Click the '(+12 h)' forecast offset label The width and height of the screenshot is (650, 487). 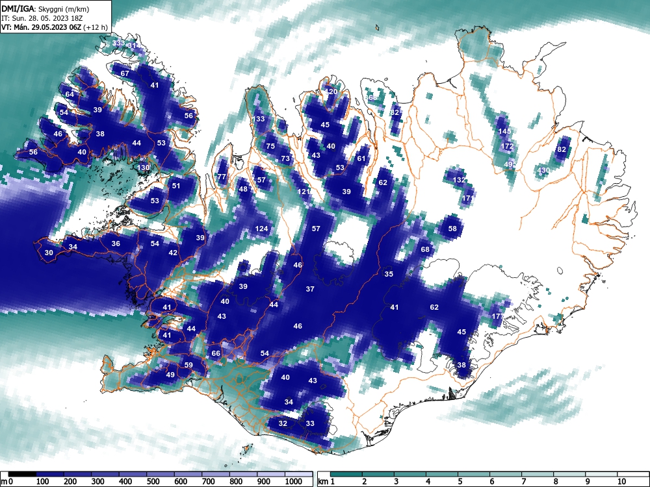[x=96, y=28]
